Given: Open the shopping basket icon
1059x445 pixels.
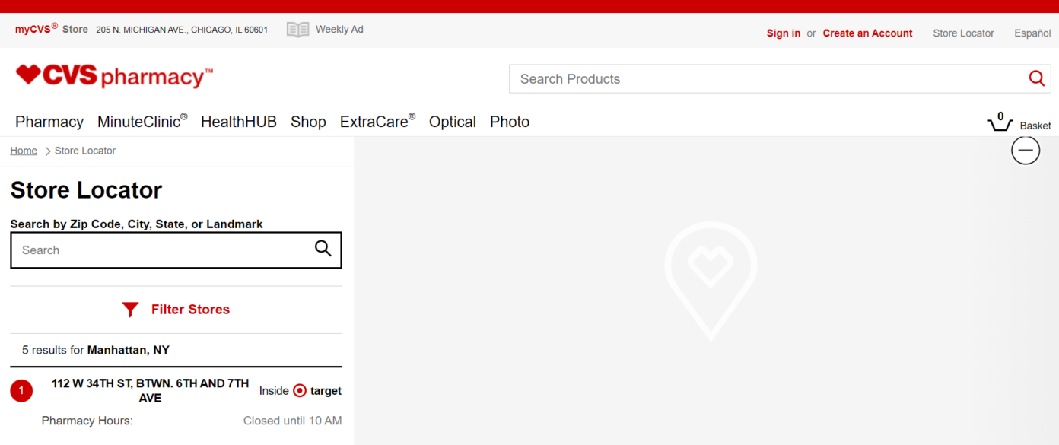Looking at the screenshot, I should pyautogui.click(x=1000, y=123).
